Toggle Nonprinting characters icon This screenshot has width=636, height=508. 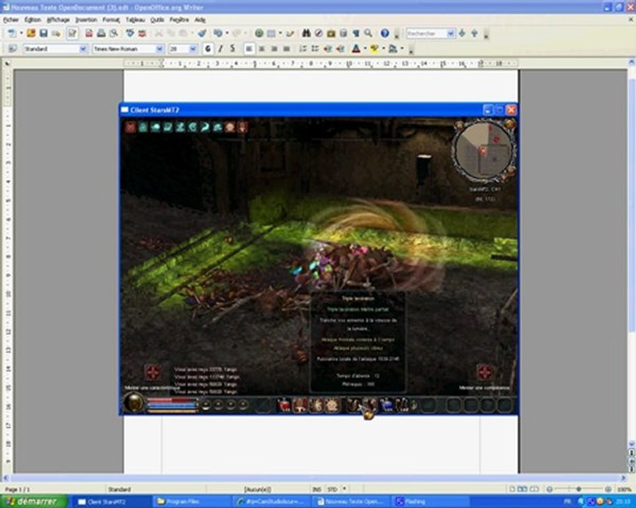coord(355,33)
